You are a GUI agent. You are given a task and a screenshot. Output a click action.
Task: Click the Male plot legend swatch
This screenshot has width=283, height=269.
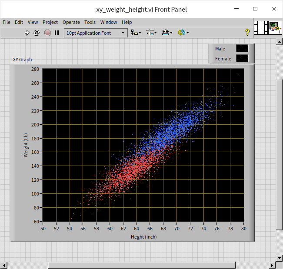[242, 49]
